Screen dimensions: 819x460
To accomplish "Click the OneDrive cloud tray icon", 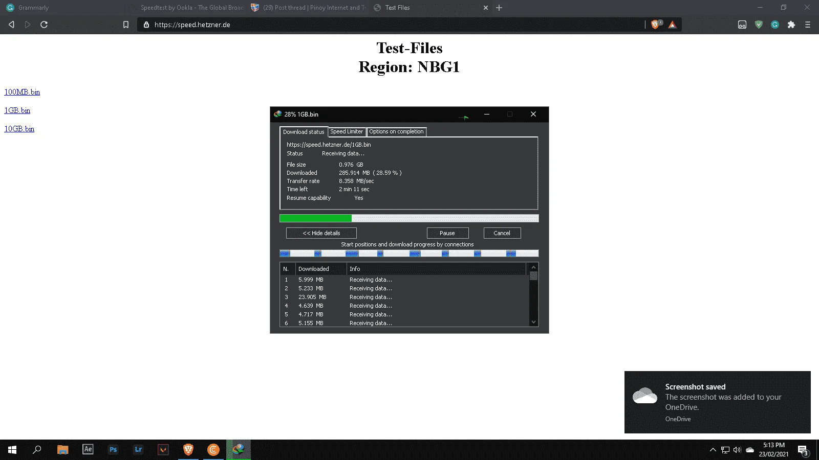I will [750, 450].
